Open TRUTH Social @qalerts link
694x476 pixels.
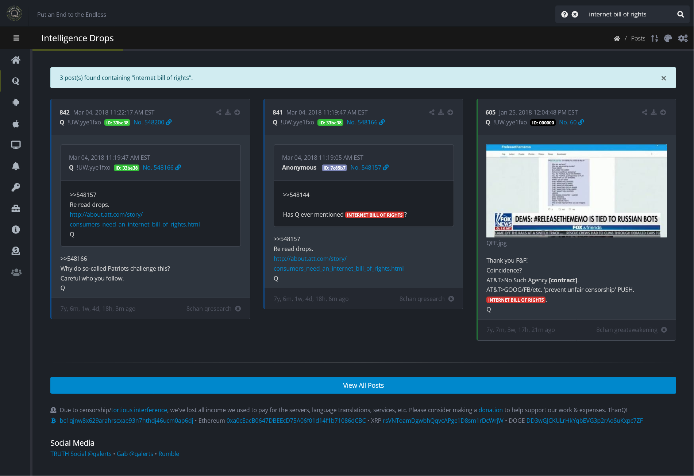(x=81, y=454)
